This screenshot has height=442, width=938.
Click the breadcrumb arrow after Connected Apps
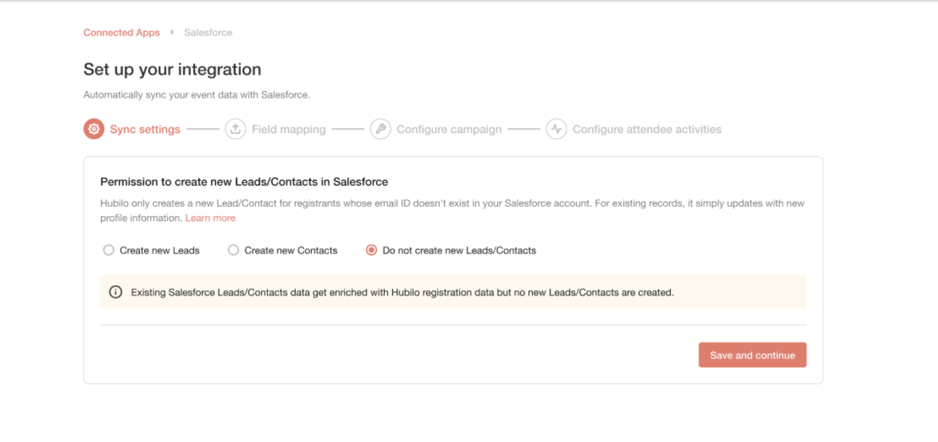[172, 32]
